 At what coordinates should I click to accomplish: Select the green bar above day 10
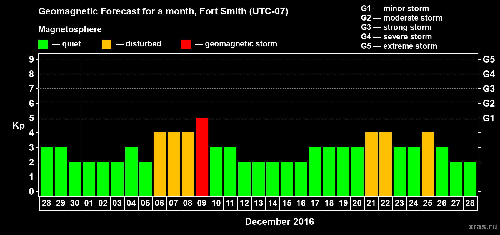[216, 172]
